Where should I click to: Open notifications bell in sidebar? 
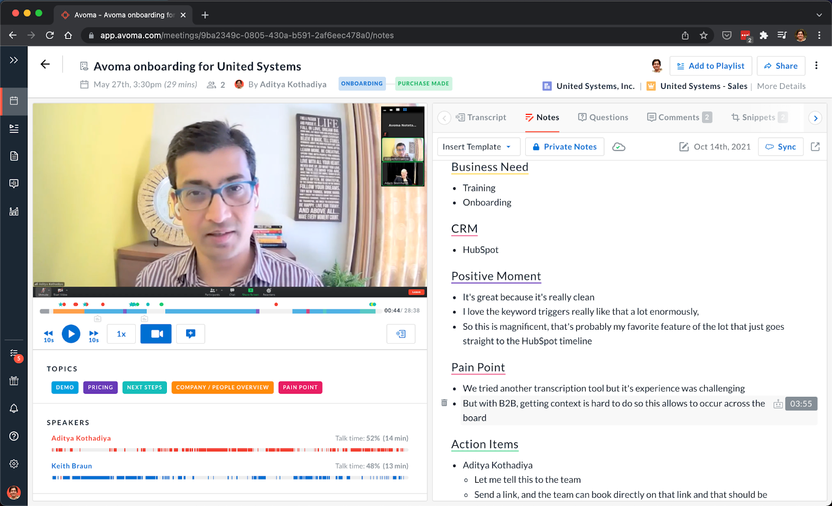14,408
